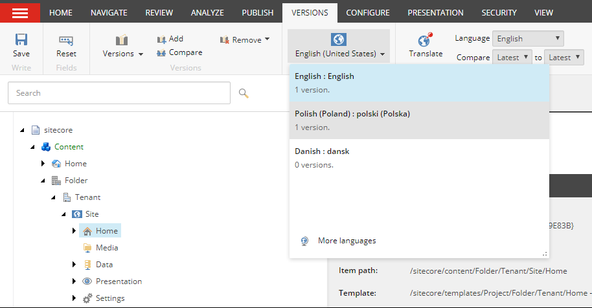Click the Item path value text
This screenshot has height=308, width=592.
point(488,271)
